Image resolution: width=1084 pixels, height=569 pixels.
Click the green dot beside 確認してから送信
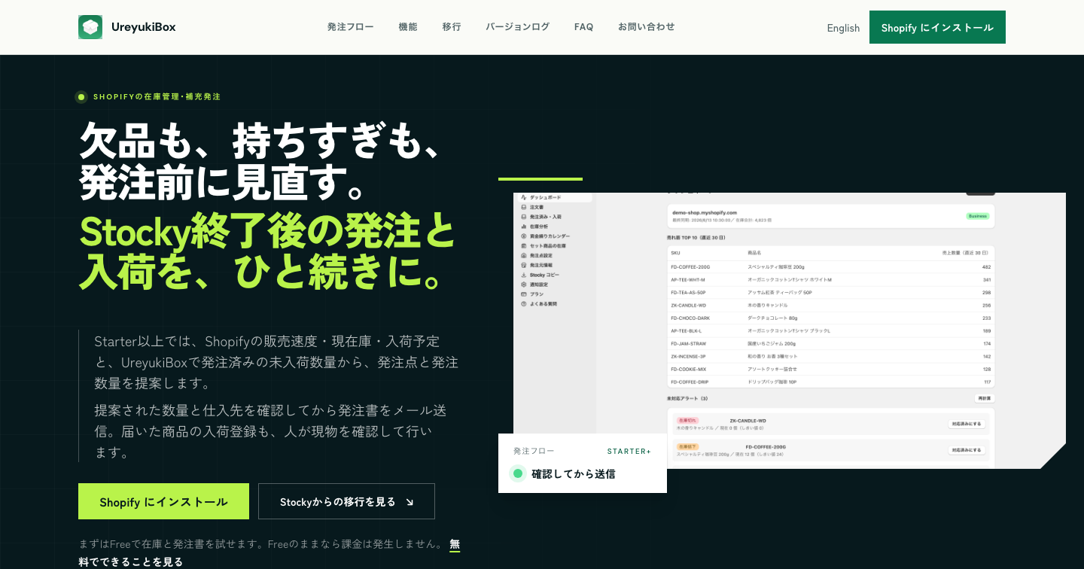518,473
